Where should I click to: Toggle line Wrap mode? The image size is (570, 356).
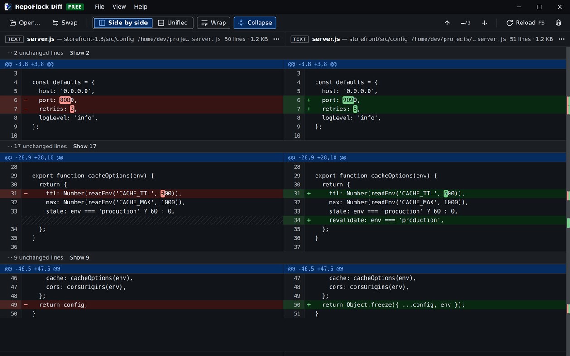pos(213,23)
